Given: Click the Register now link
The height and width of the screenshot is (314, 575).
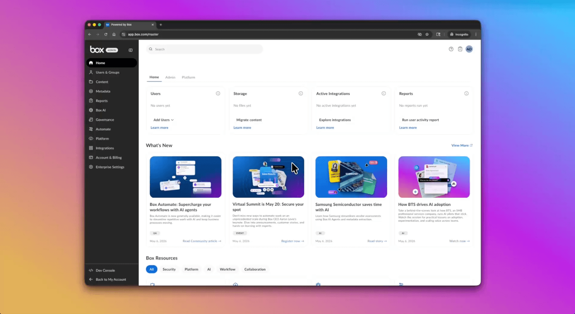Looking at the screenshot, I should coord(293,241).
